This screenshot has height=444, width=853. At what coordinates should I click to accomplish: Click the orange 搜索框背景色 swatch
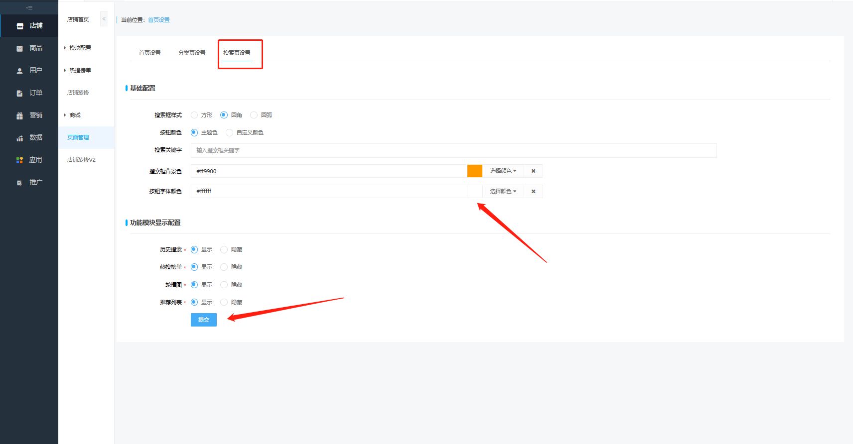pyautogui.click(x=475, y=171)
